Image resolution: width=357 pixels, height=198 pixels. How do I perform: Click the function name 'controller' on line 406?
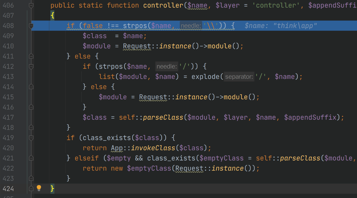[163, 5]
